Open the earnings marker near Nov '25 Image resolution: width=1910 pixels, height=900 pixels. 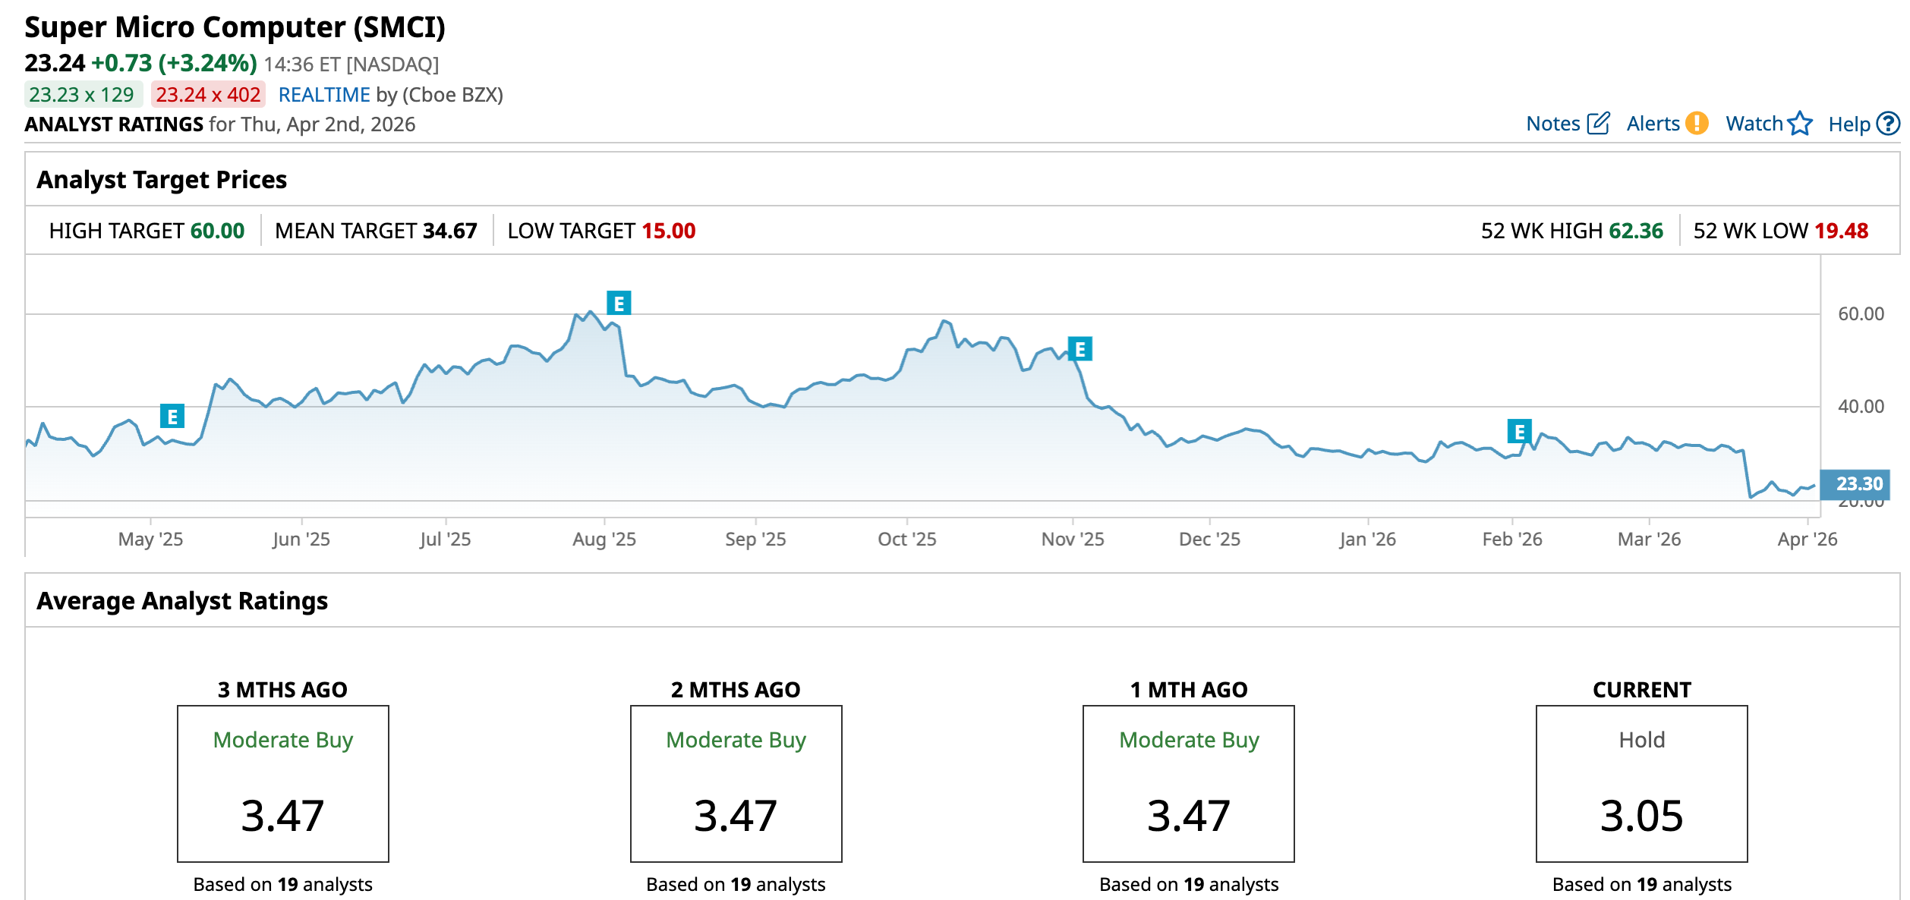[1079, 349]
